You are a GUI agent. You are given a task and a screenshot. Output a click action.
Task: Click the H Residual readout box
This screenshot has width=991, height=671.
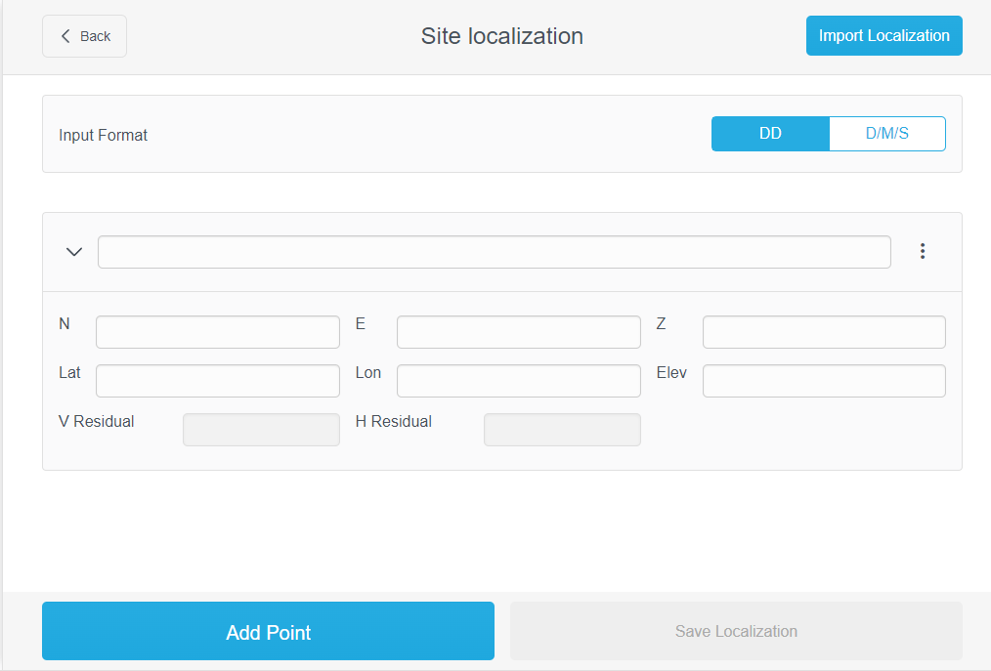pyautogui.click(x=562, y=430)
